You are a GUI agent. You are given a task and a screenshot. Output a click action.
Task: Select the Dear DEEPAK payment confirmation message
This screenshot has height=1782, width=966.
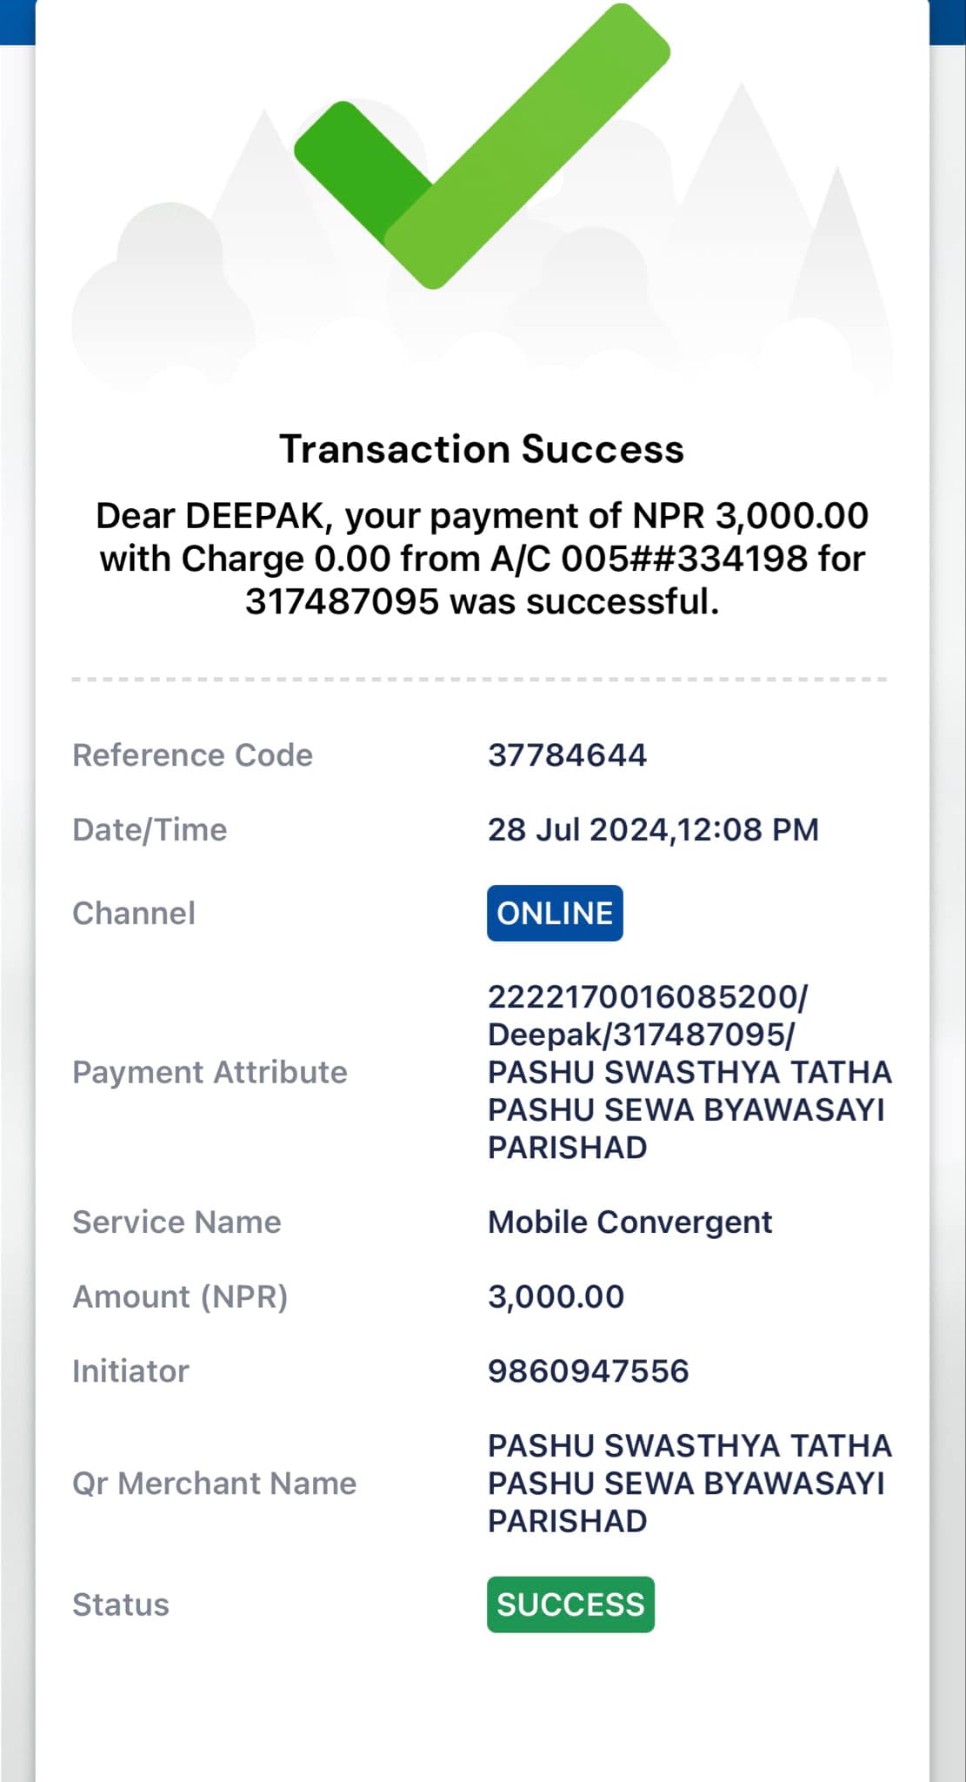point(482,559)
